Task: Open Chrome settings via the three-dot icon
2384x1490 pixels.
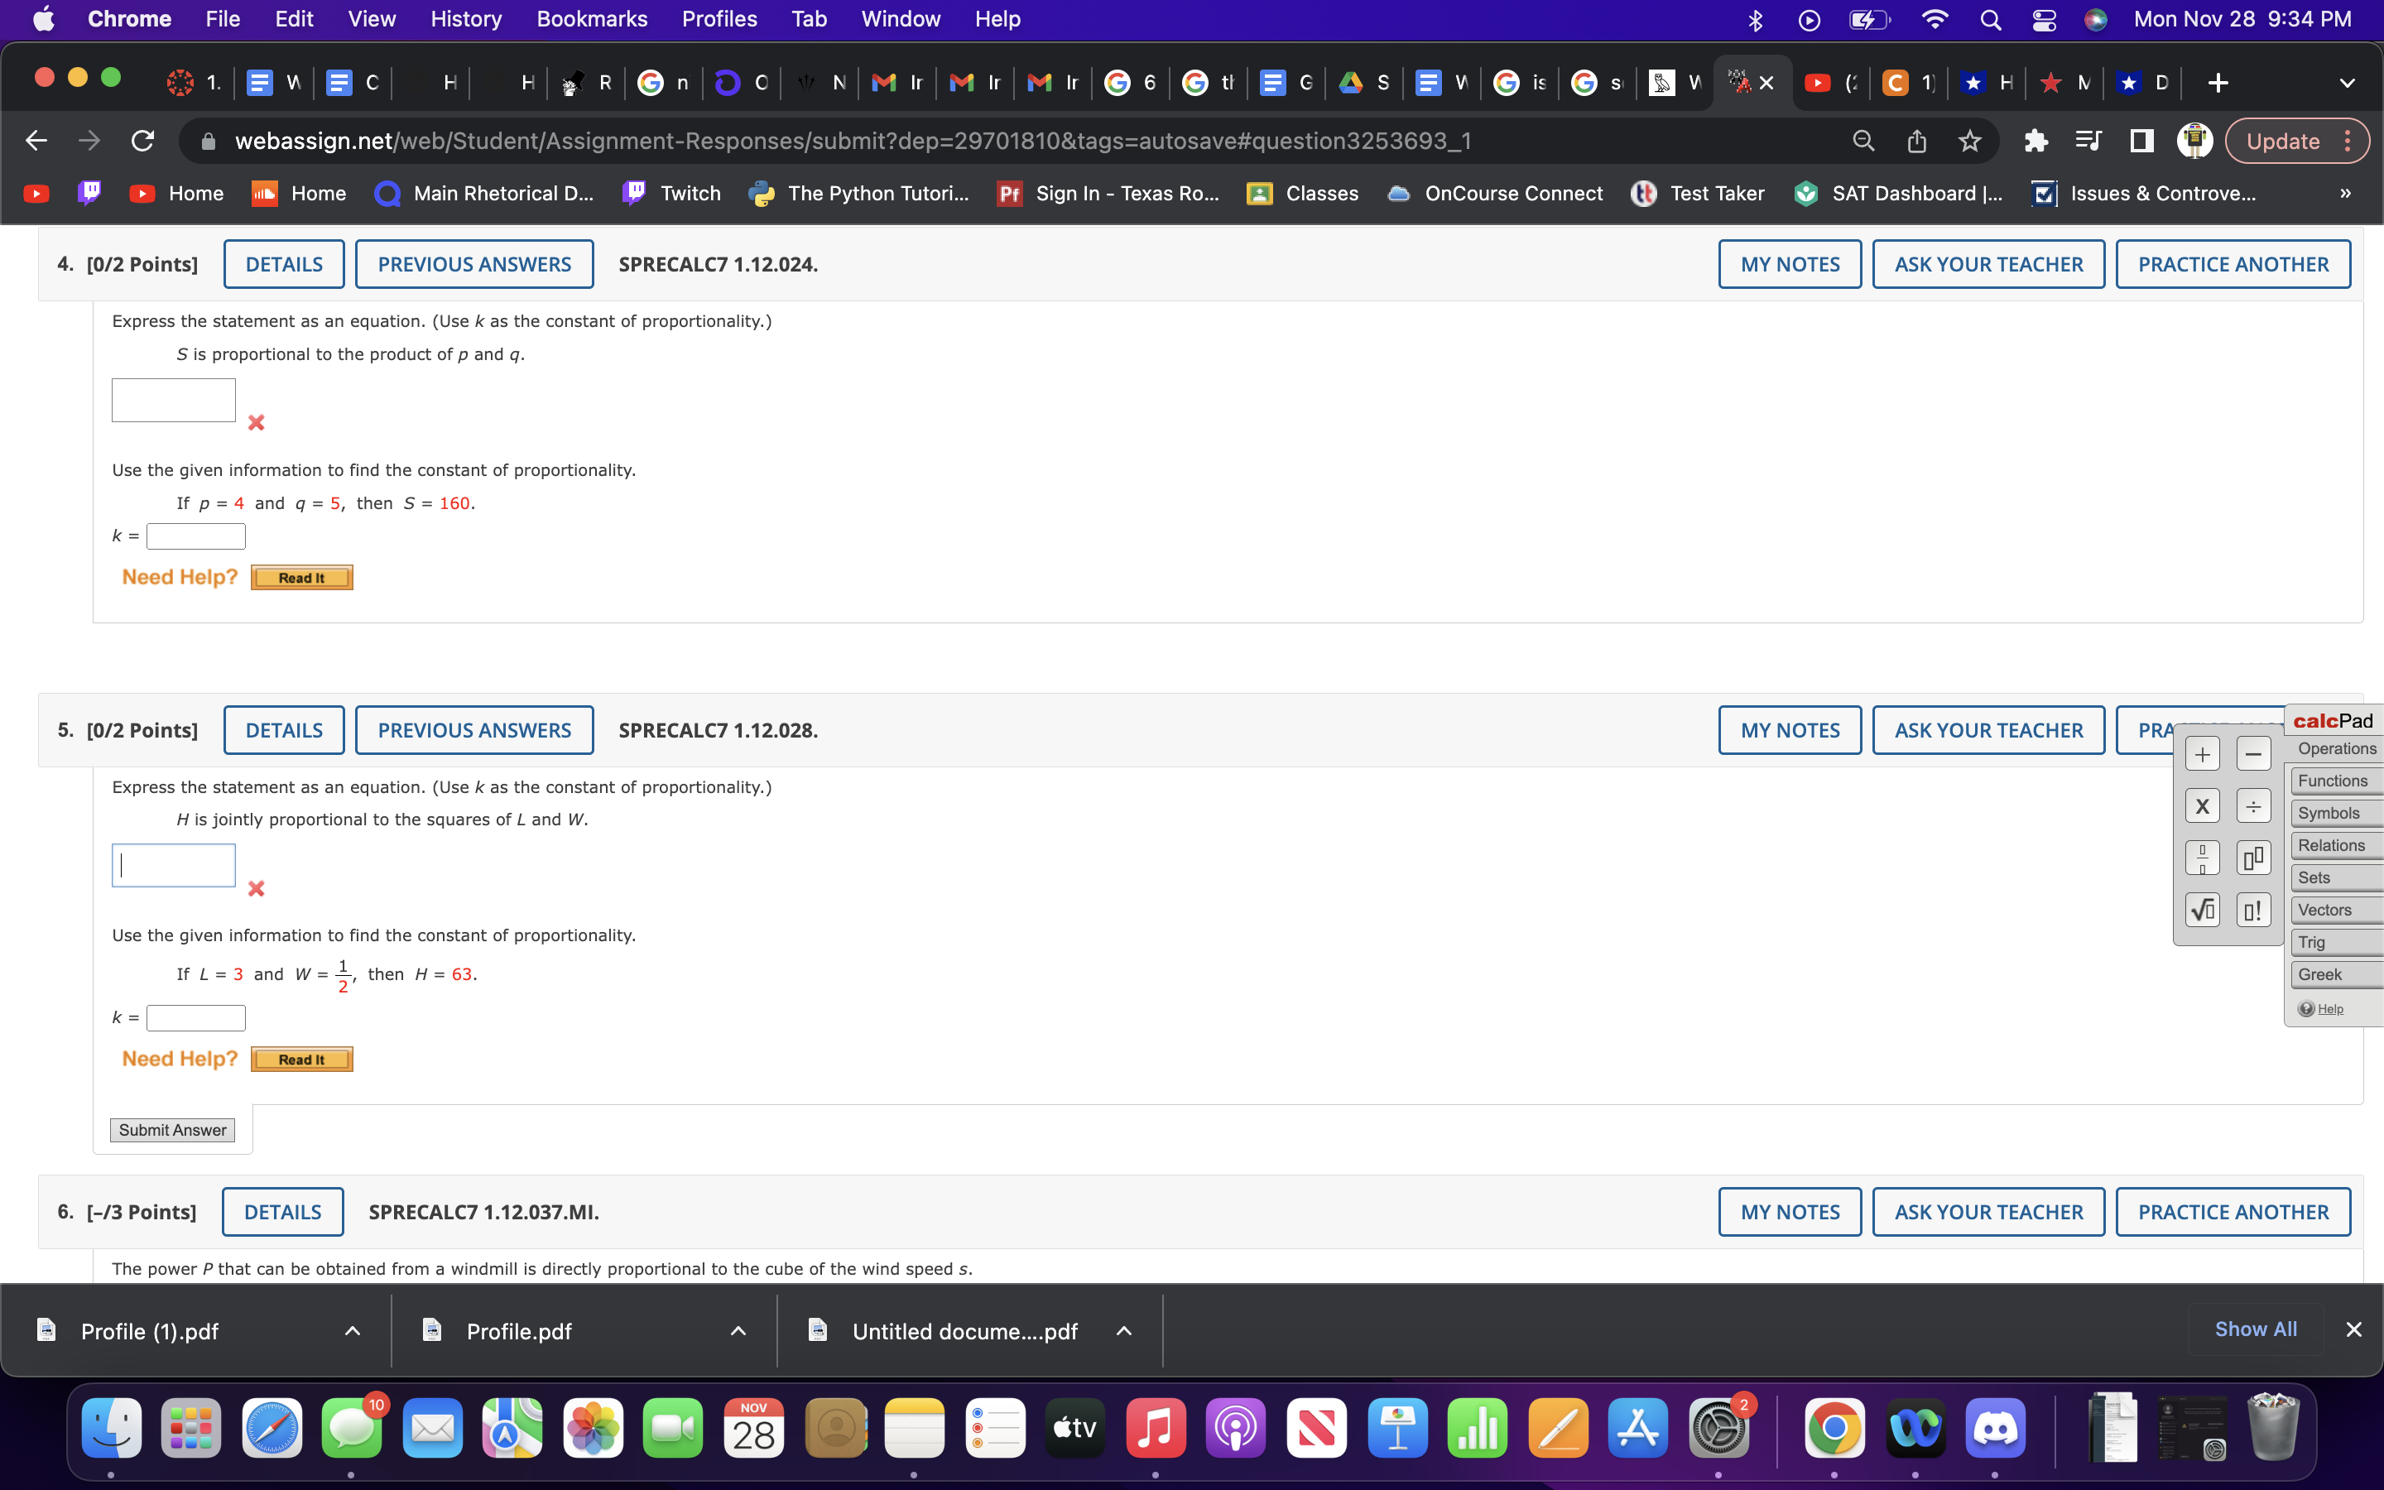Action: point(2349,140)
